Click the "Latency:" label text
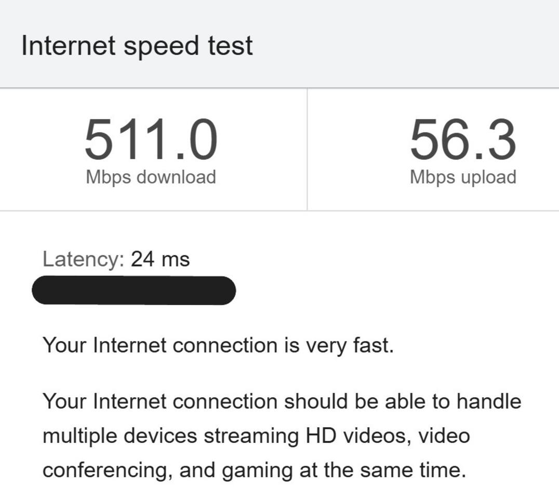This screenshot has height=499, width=559. [83, 259]
